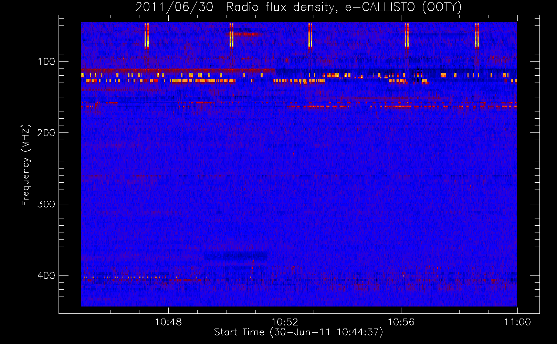Click the "10:52" time tick label
This screenshot has width=557, height=344.
pos(285,322)
